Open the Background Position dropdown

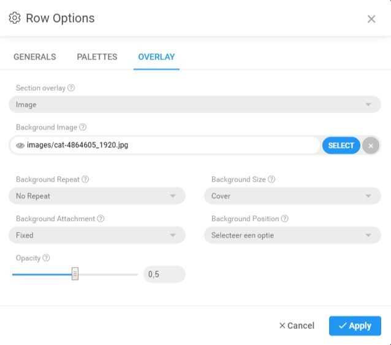pos(292,236)
